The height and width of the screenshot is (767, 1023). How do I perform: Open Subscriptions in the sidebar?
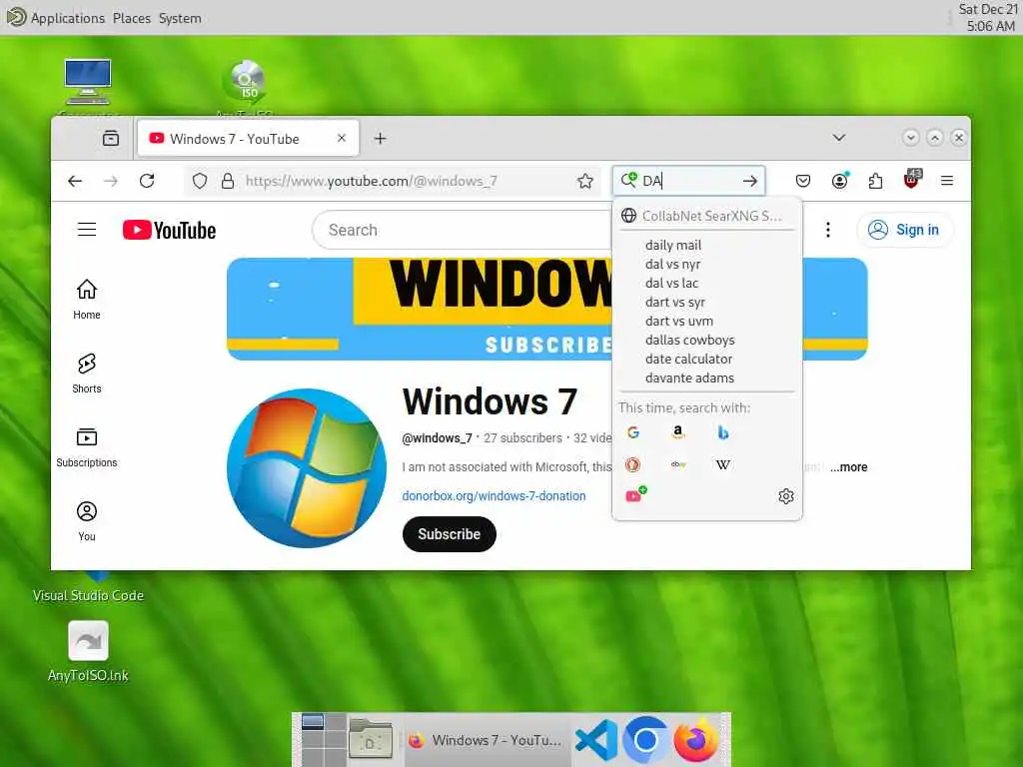87,447
